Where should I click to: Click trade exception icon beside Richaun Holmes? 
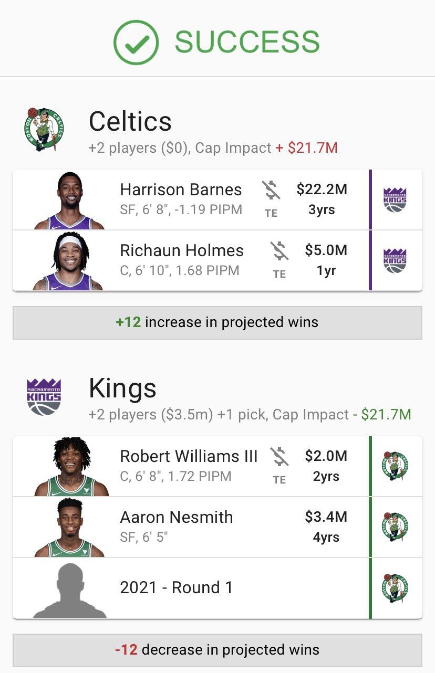point(279,251)
